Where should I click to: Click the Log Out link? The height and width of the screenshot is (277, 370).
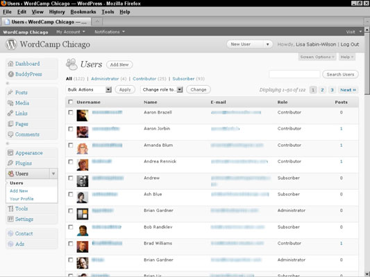click(x=350, y=44)
